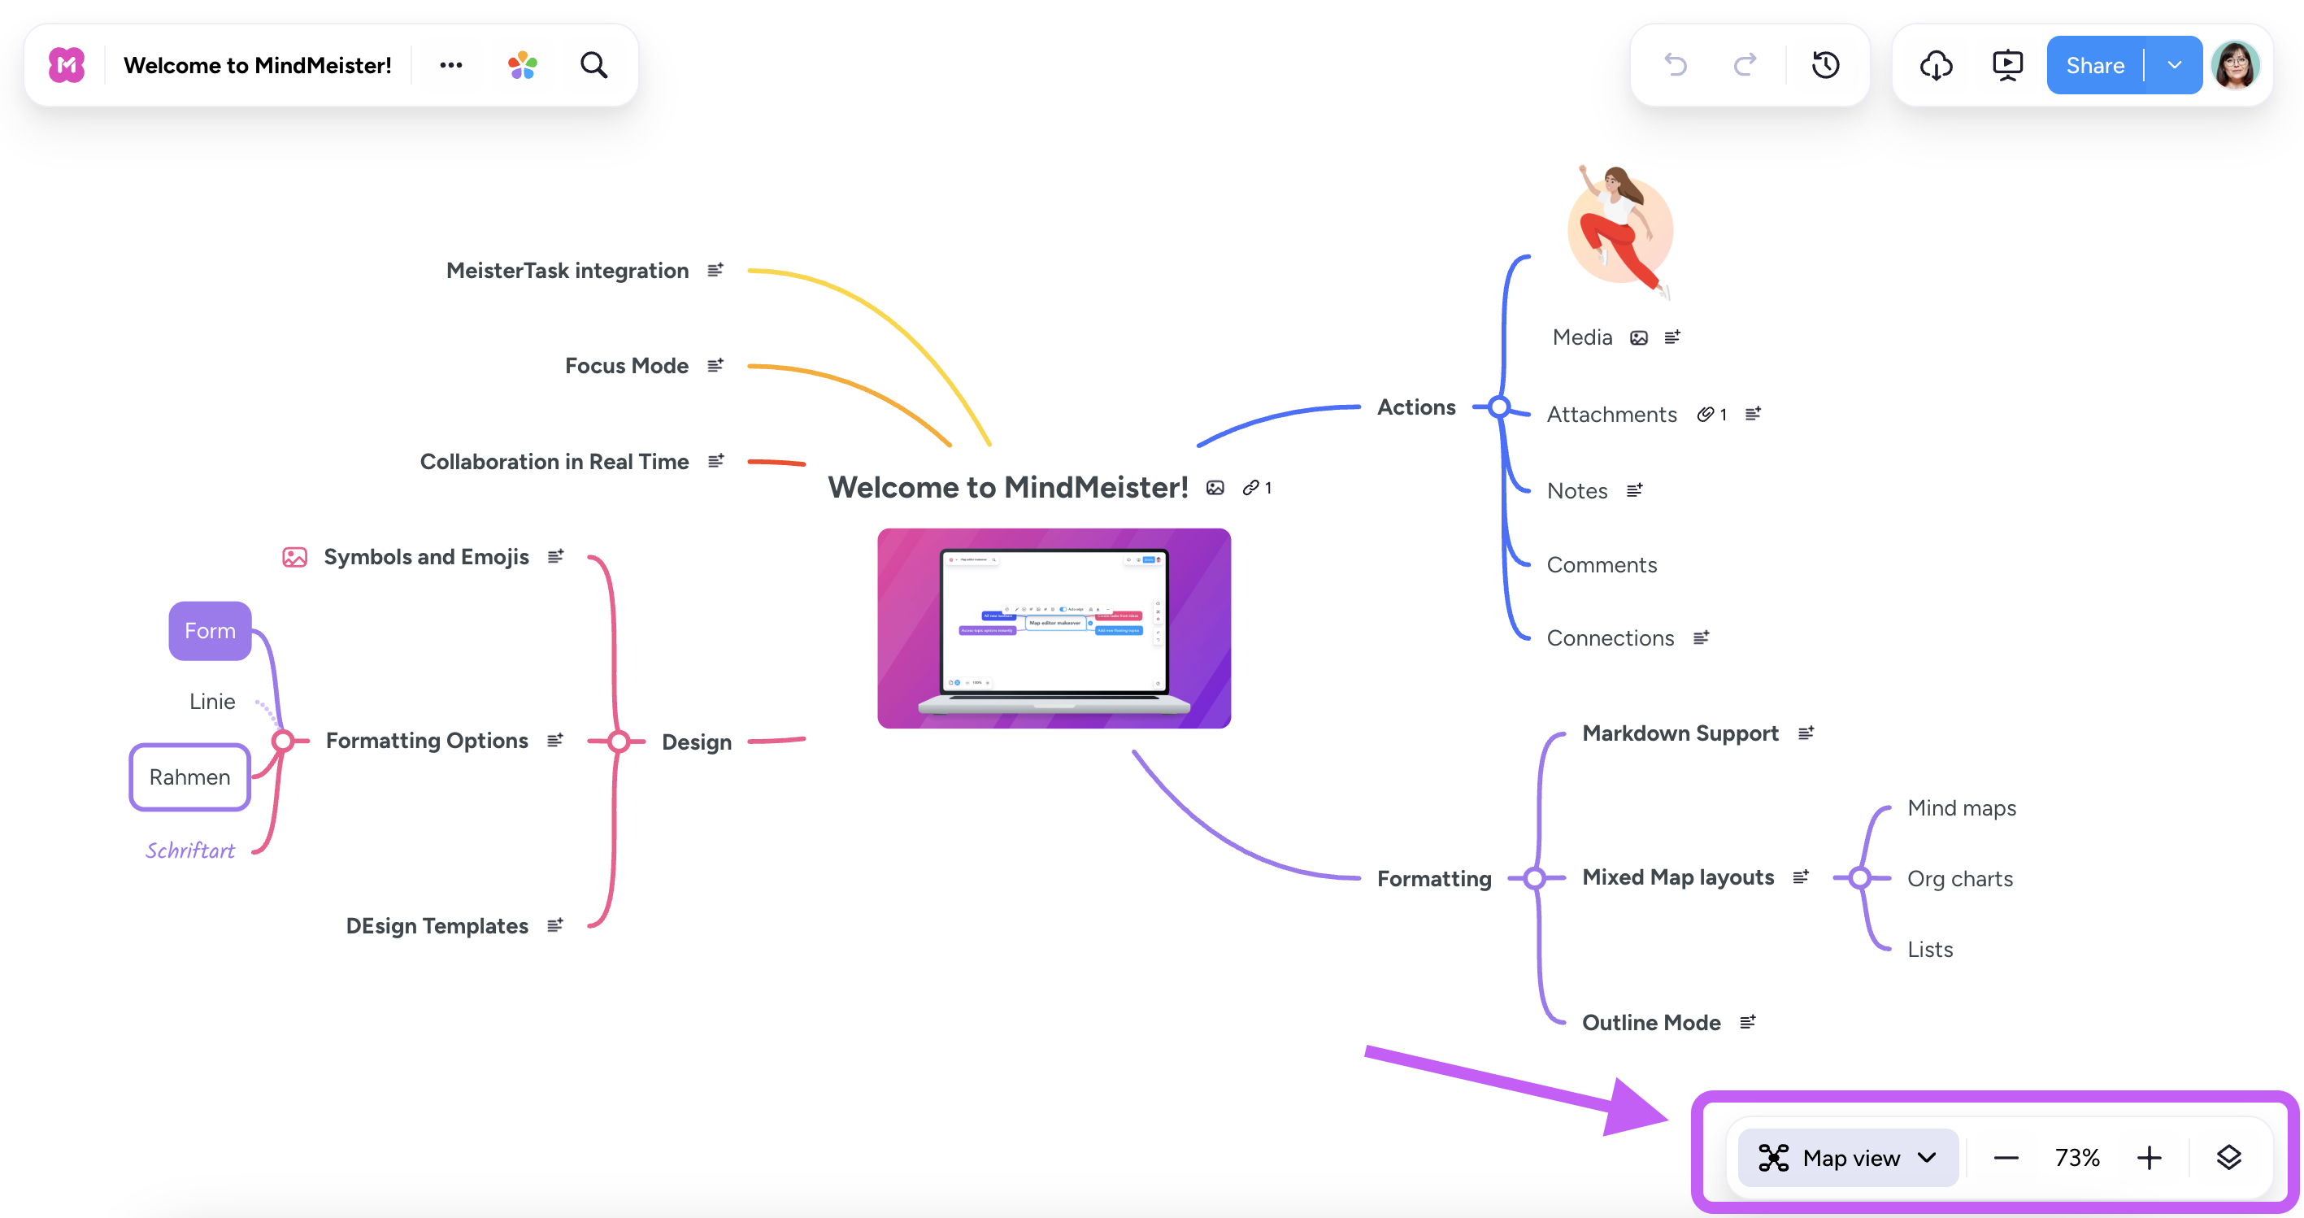Click the image icon left of Symbols and Emojis
This screenshot has height=1218, width=2304.
(294, 557)
